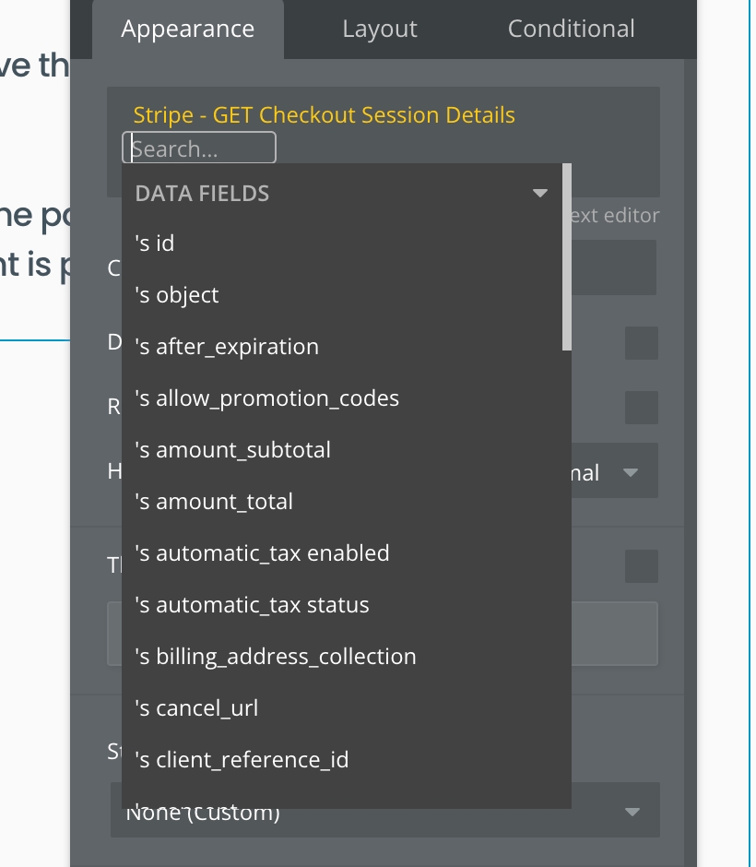
Task: Select 's client_reference_id option
Action: pos(242,760)
